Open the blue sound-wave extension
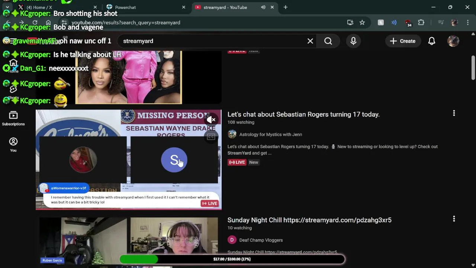 [x=394, y=22]
